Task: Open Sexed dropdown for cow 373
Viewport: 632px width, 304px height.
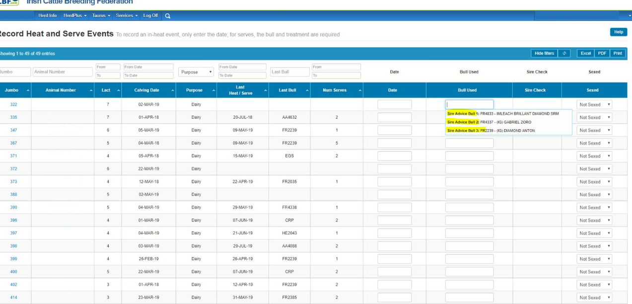Action: click(594, 182)
